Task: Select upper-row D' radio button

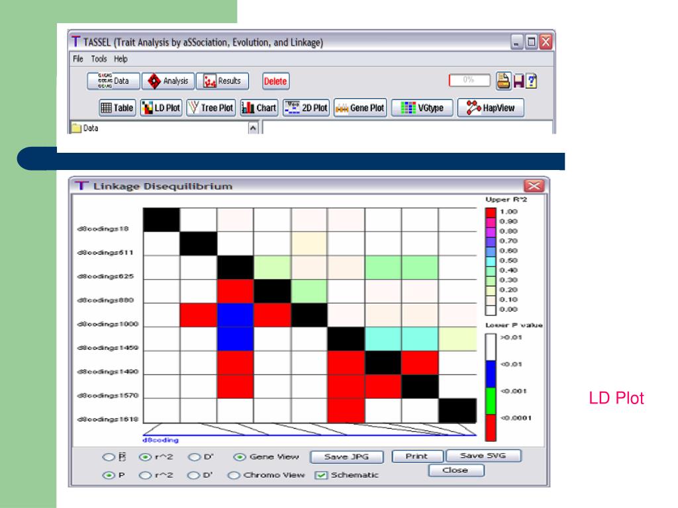Action: (x=195, y=457)
